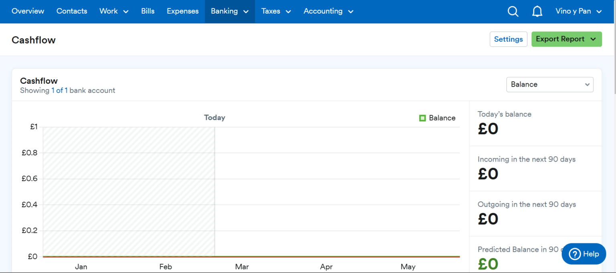This screenshot has height=273, width=616.
Task: Expand the Work menu
Action: pos(114,11)
